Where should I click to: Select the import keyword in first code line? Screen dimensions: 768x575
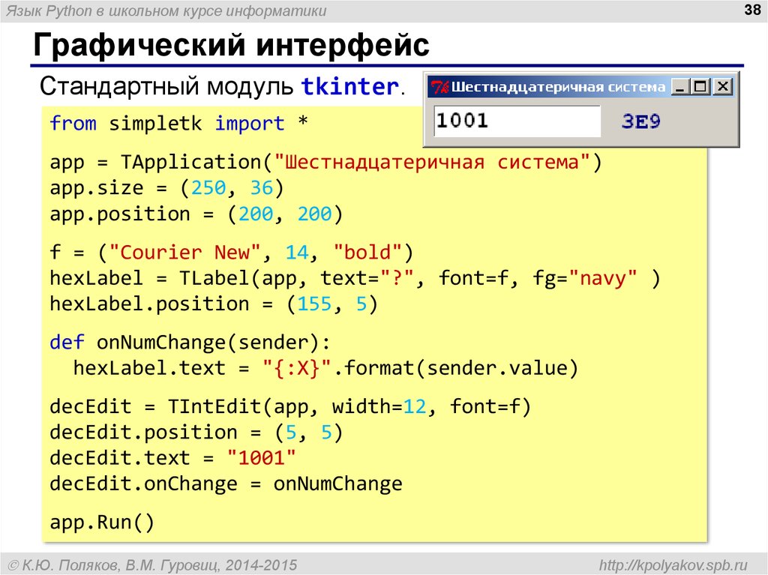click(250, 123)
